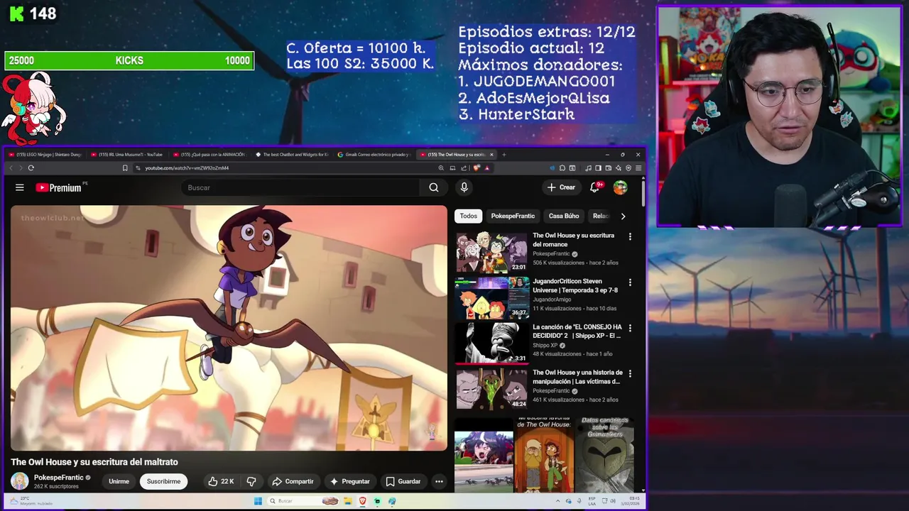Open the browser main hamburger menu

(638, 168)
